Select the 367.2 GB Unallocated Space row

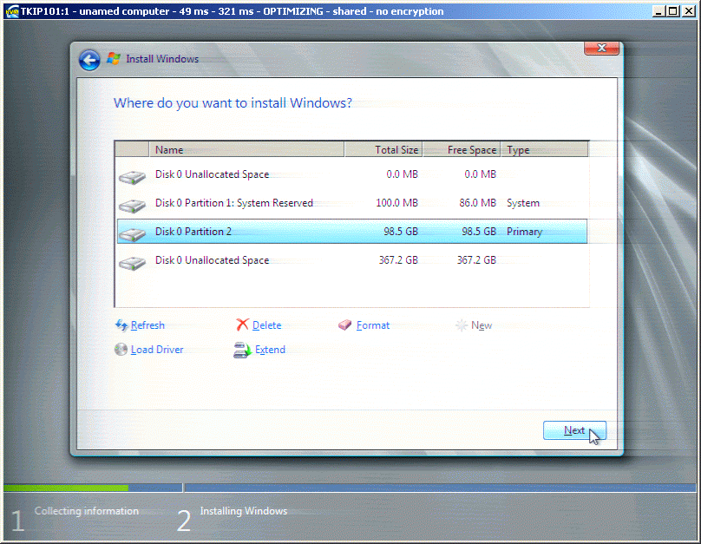coord(352,260)
